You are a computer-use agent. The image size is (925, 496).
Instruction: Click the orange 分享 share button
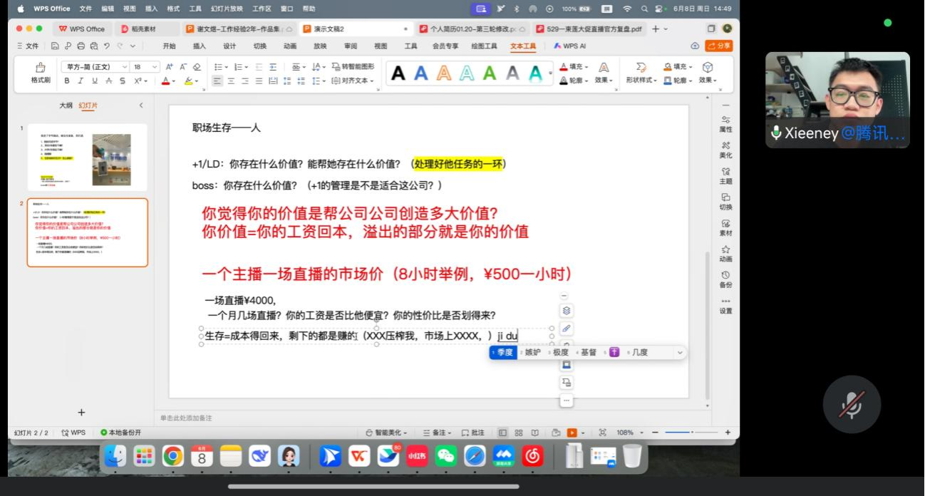pyautogui.click(x=719, y=46)
